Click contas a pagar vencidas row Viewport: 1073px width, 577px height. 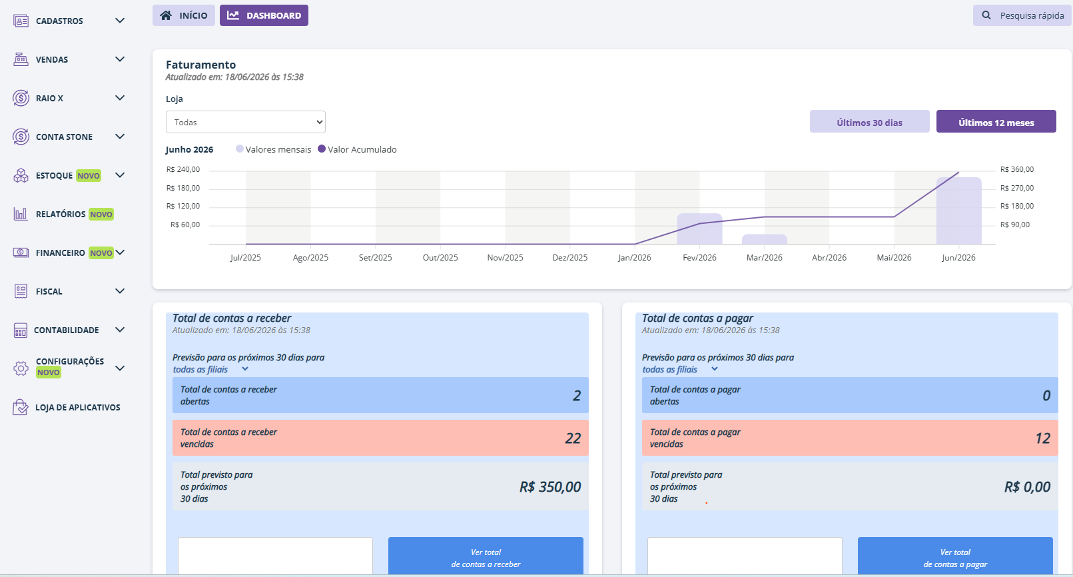pos(850,438)
